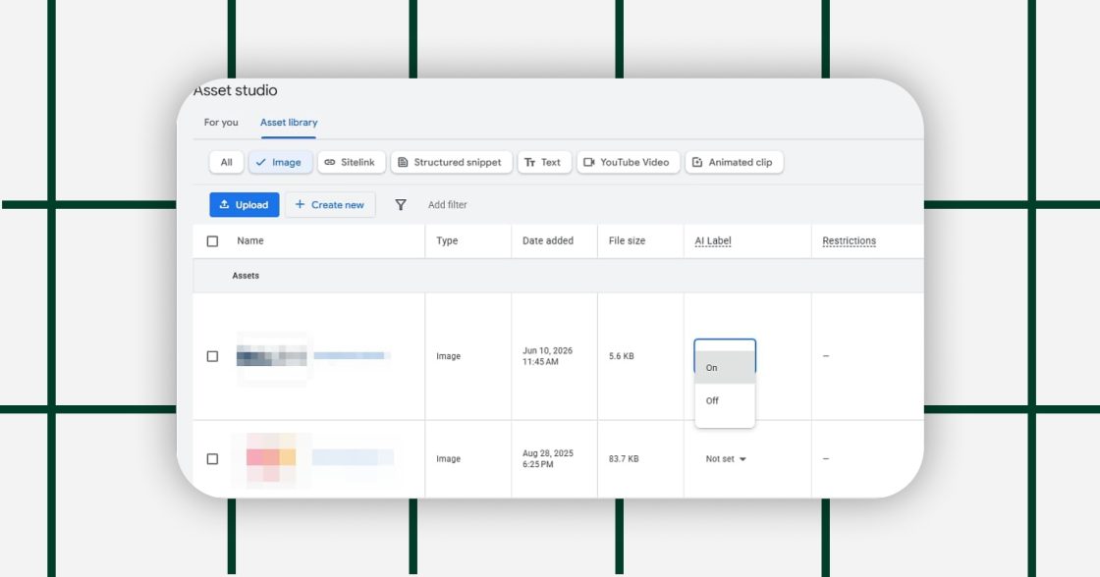
Task: Filter assets by Text type
Action: [x=544, y=162]
